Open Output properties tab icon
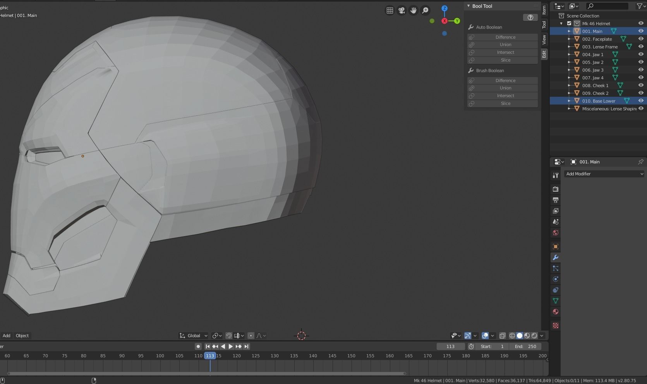This screenshot has width=647, height=384. tap(556, 200)
